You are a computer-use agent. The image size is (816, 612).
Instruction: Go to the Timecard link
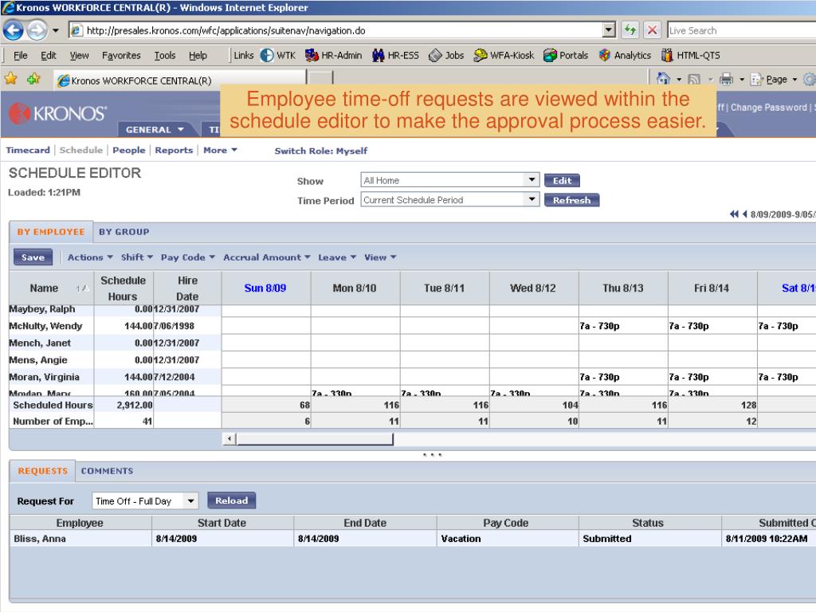click(28, 150)
